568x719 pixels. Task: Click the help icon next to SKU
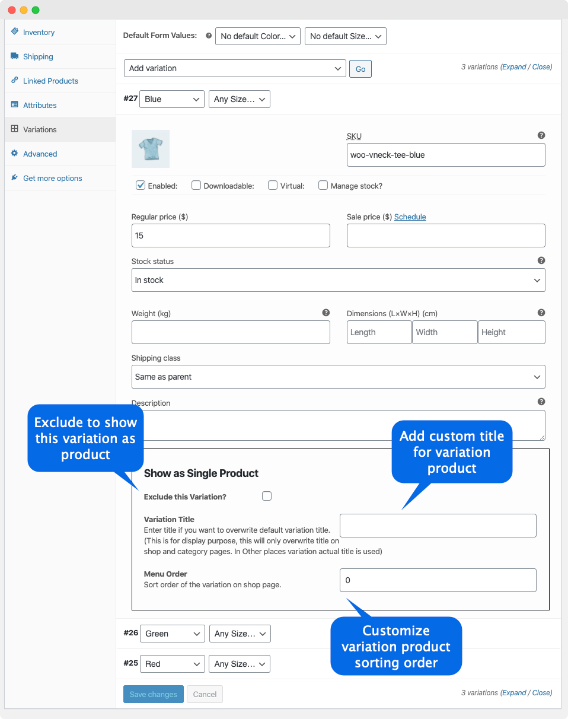[x=541, y=135]
